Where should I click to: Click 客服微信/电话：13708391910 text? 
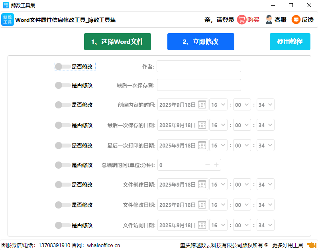35,245
